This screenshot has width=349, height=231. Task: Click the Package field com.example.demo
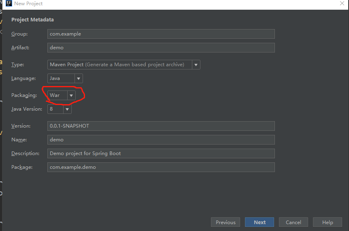pos(161,167)
